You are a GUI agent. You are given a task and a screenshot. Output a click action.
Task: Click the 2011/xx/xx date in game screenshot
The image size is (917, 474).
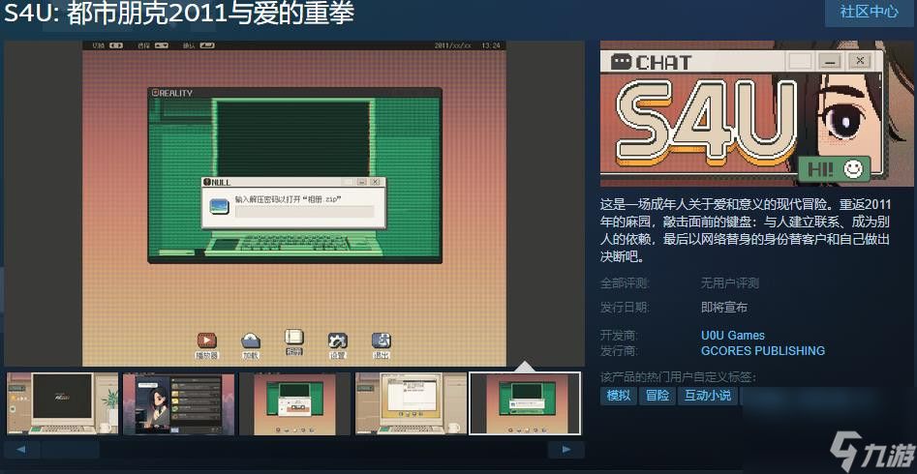click(x=453, y=45)
